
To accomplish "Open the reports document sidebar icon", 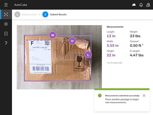I will [6, 33].
